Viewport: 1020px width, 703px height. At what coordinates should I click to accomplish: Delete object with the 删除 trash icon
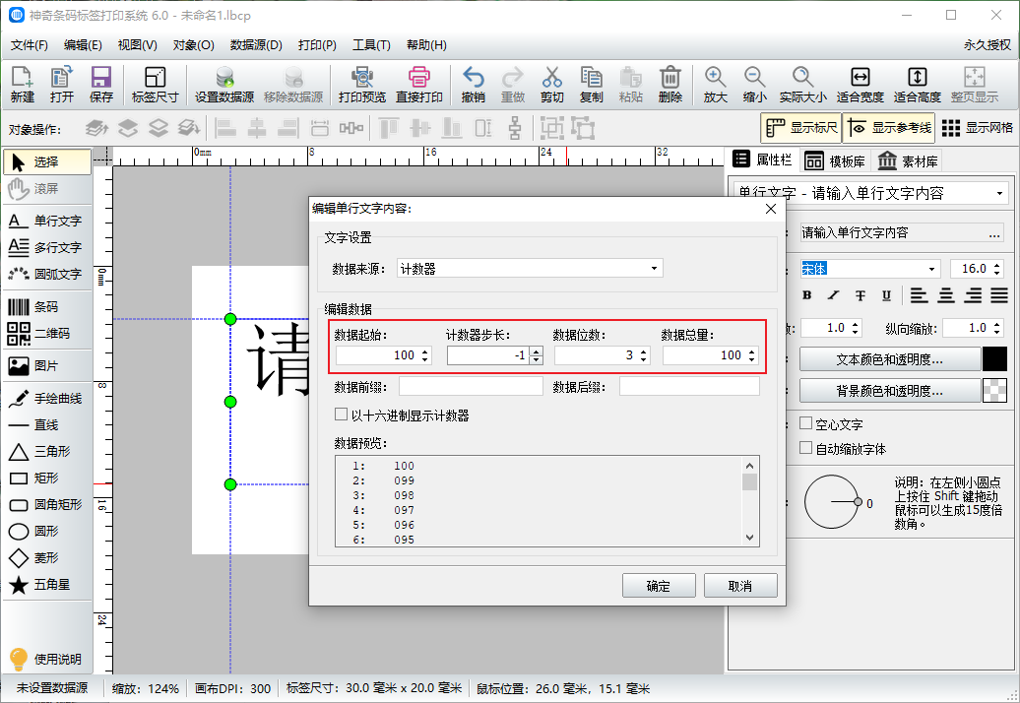point(670,85)
